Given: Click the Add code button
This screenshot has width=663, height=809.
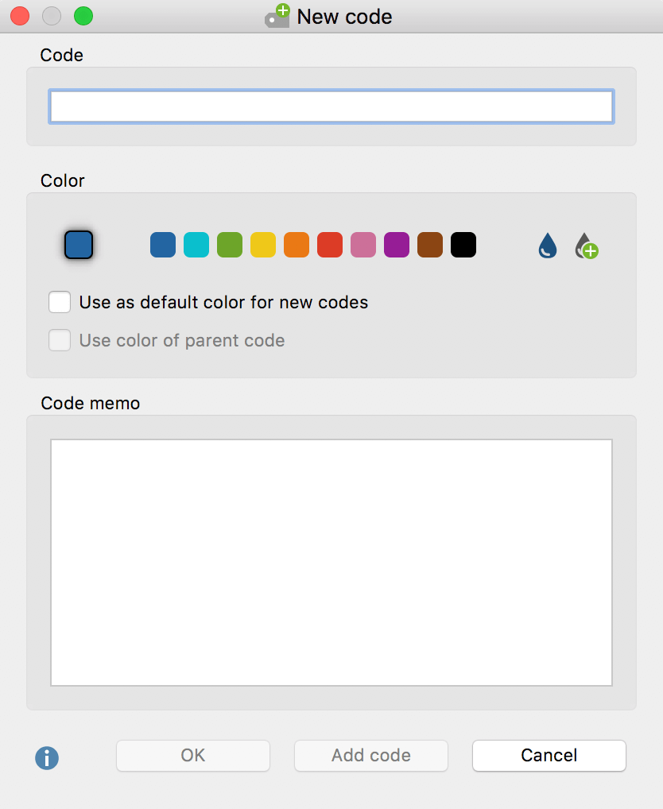Looking at the screenshot, I should click(371, 755).
